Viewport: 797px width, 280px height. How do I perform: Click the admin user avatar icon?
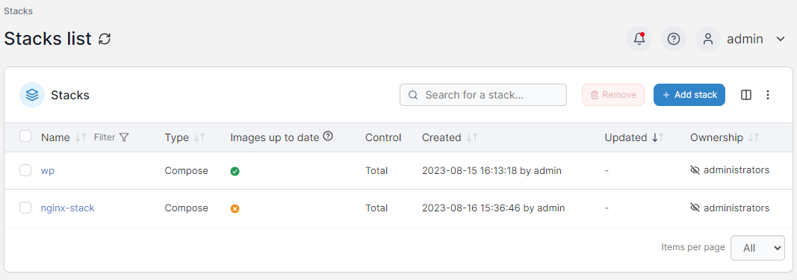pyautogui.click(x=708, y=39)
